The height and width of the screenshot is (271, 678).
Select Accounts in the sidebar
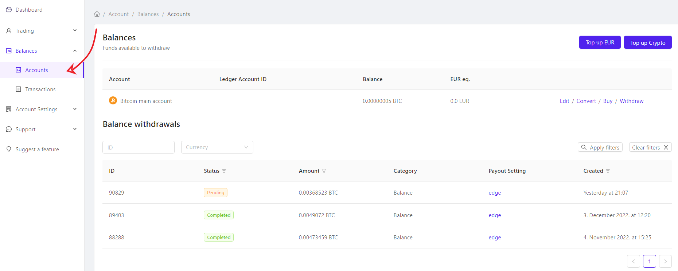coord(42,70)
